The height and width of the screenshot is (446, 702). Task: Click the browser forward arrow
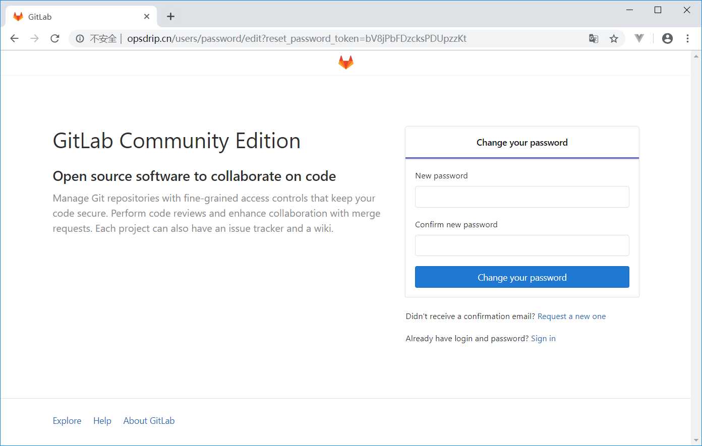(34, 38)
